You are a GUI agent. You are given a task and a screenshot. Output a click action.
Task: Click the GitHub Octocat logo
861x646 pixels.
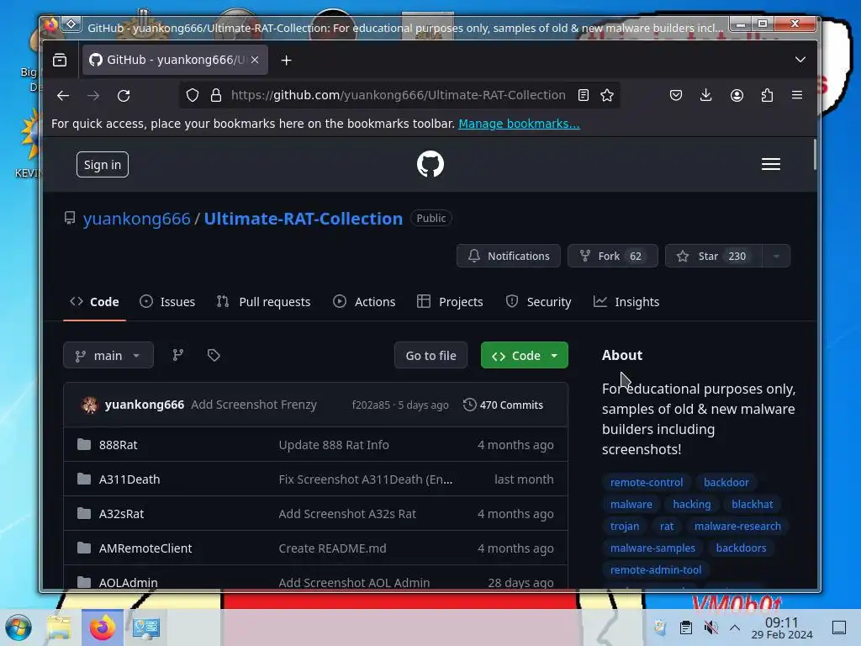pyautogui.click(x=430, y=164)
